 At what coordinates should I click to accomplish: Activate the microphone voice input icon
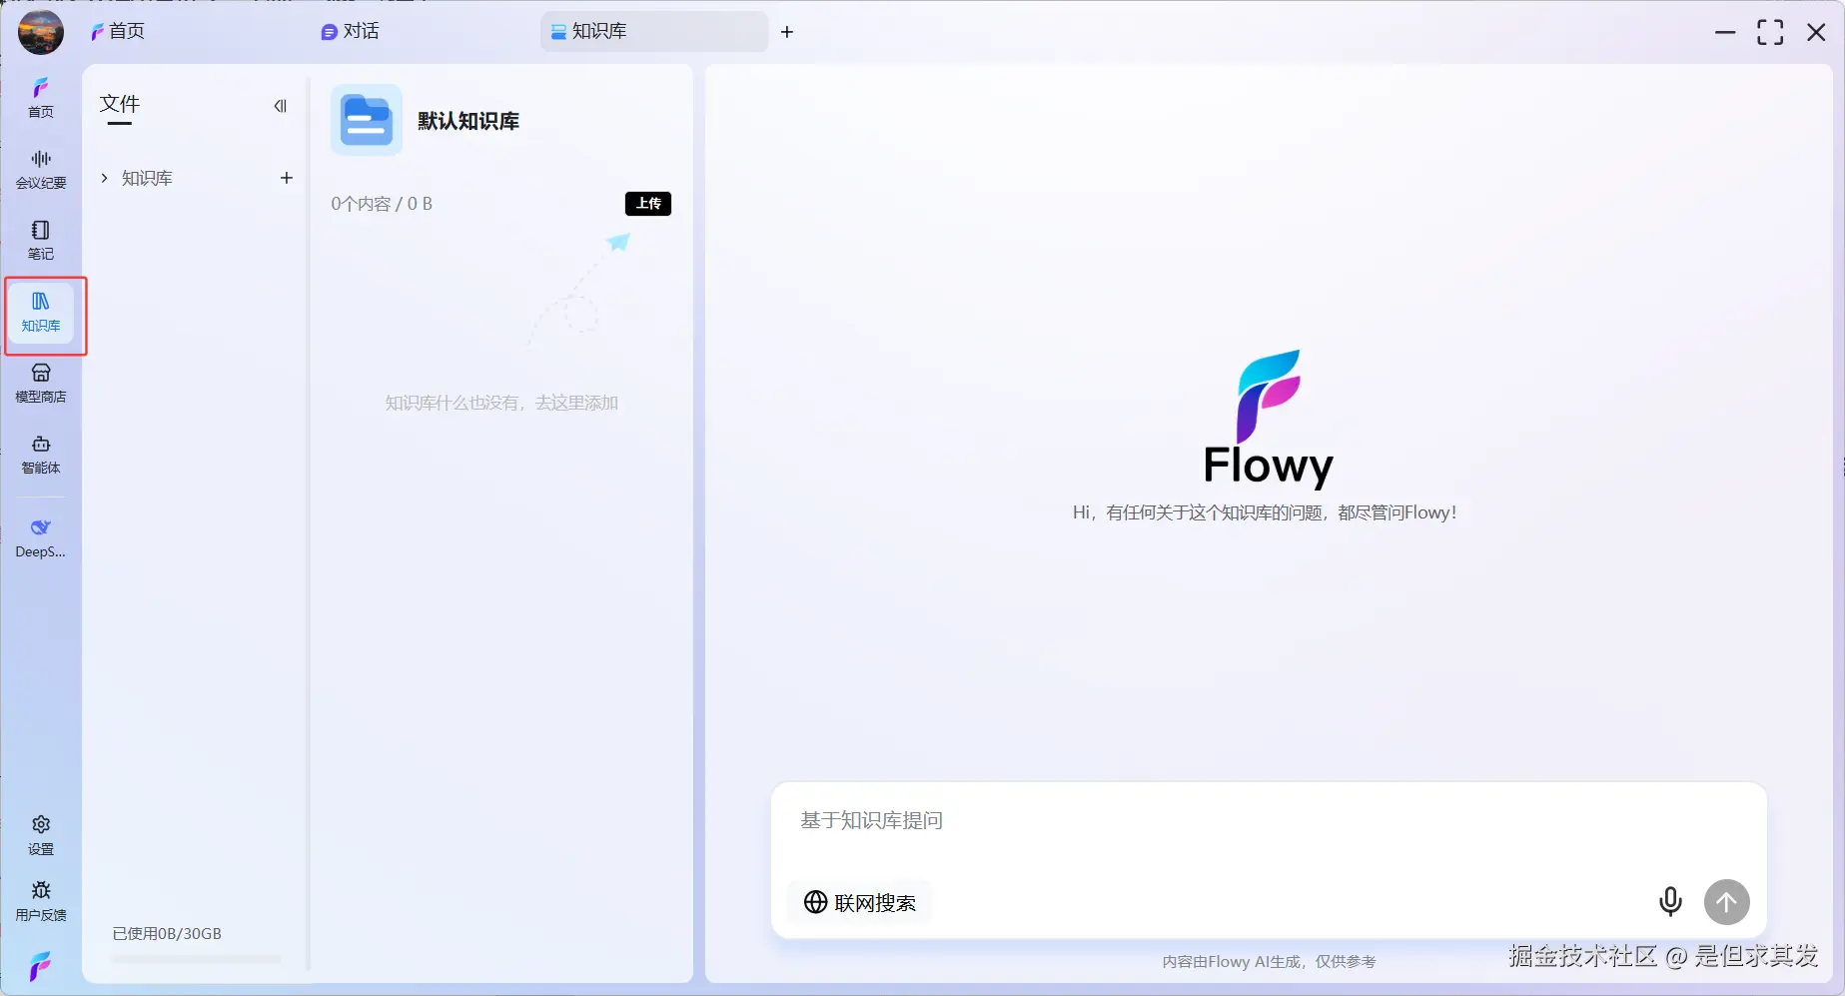1670,901
